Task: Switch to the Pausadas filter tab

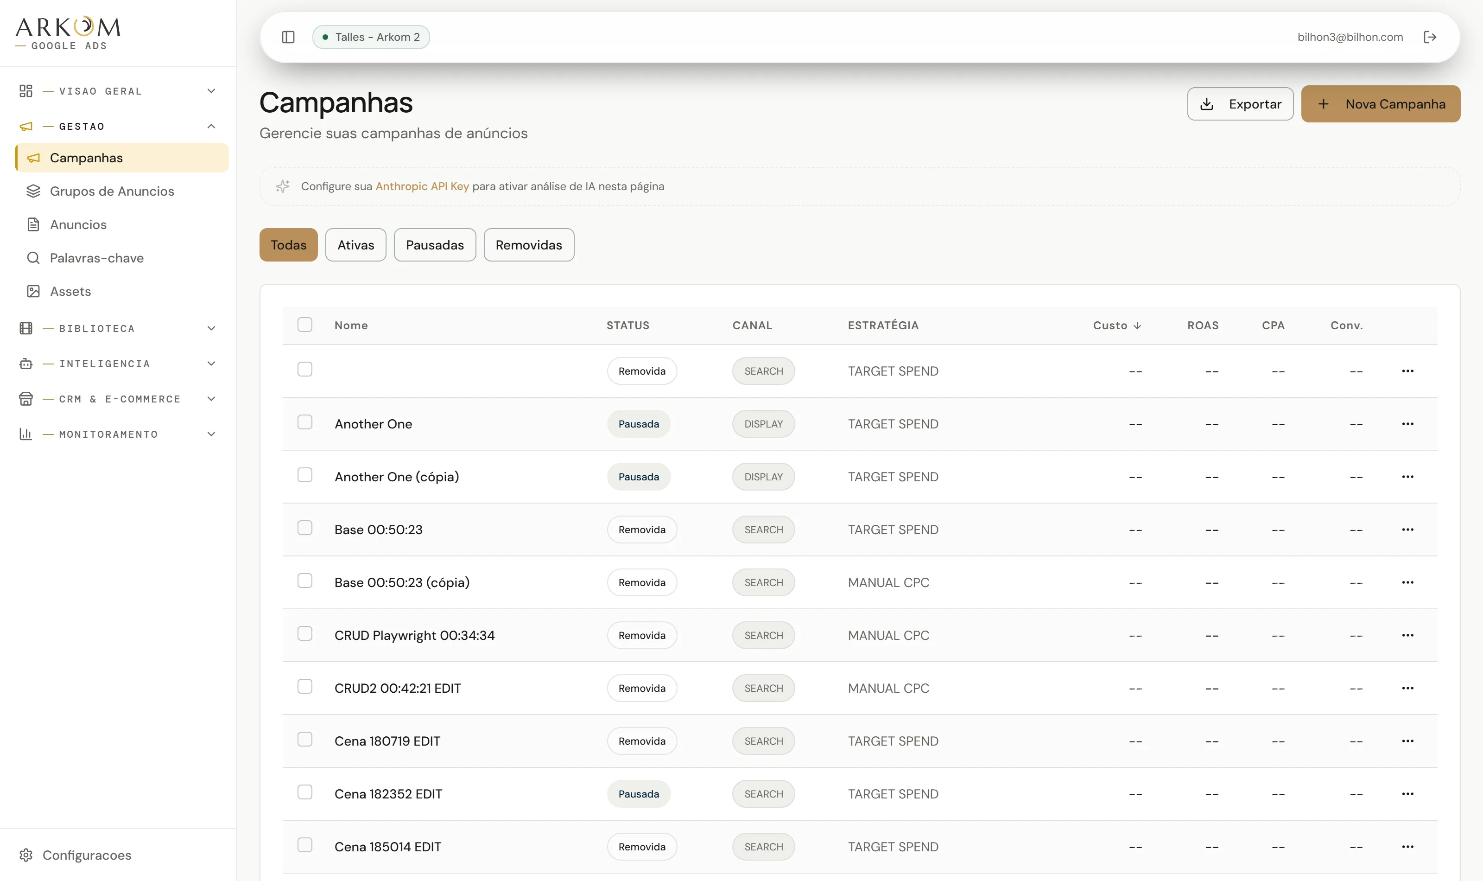Action: pos(435,244)
